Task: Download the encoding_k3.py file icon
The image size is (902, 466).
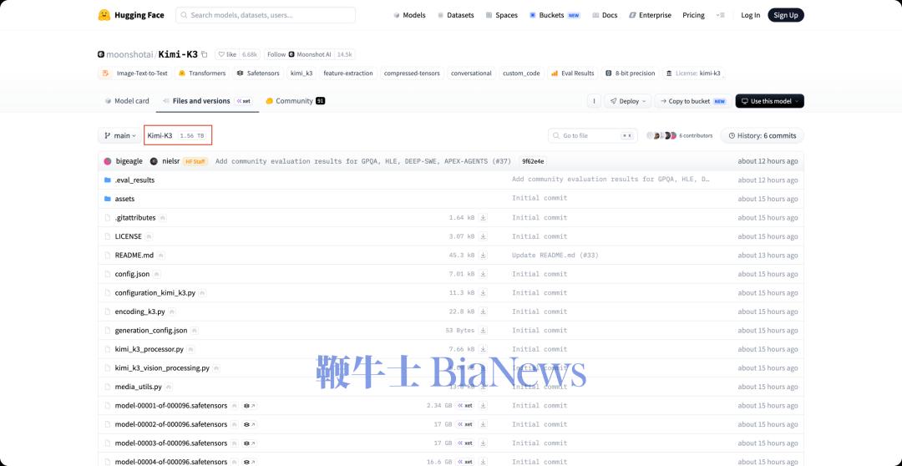Action: 484,312
